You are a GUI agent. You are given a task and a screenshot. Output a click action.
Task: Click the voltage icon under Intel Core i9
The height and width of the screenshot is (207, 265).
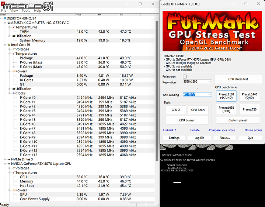[x=14, y=49]
